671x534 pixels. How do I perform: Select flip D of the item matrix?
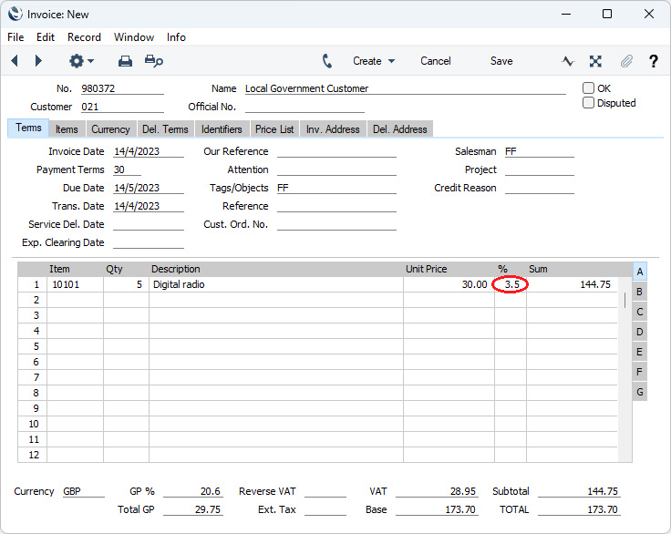[x=639, y=332]
